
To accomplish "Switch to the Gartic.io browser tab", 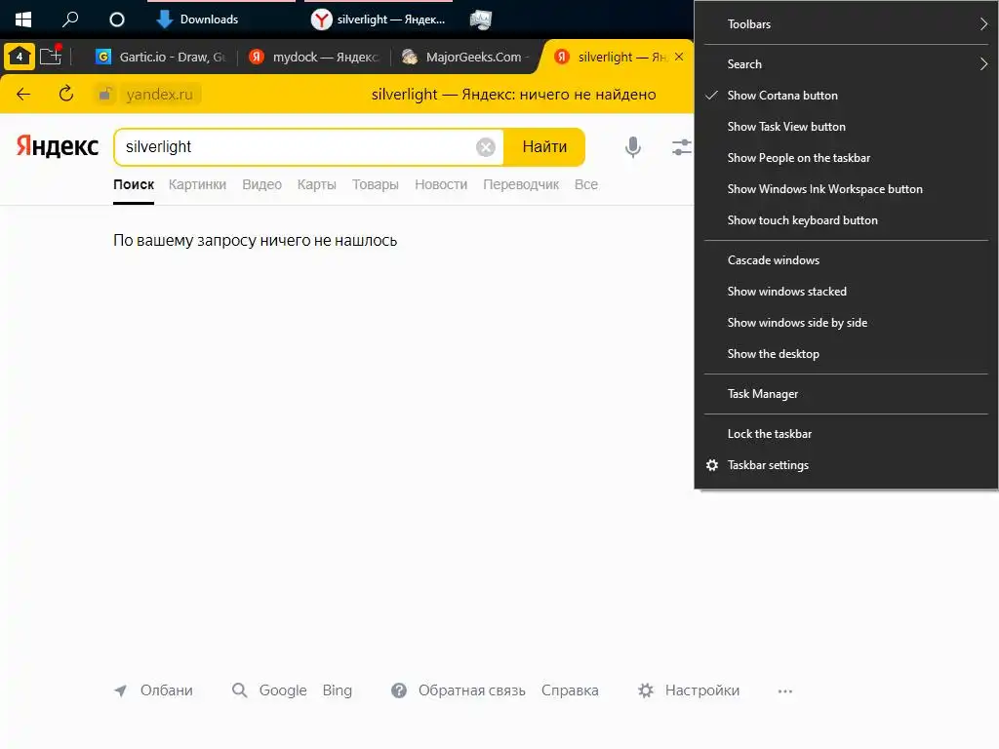I will (x=160, y=58).
